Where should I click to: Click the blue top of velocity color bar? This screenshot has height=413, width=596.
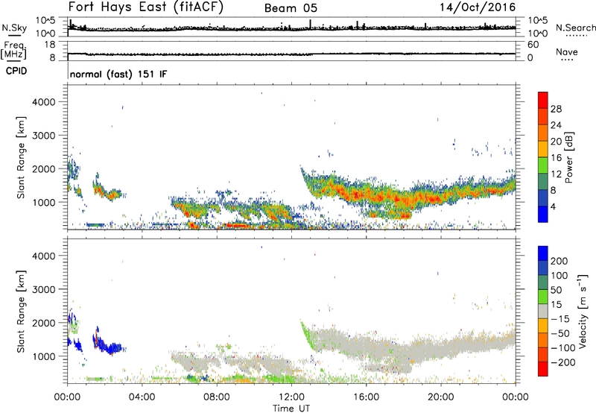click(x=543, y=253)
